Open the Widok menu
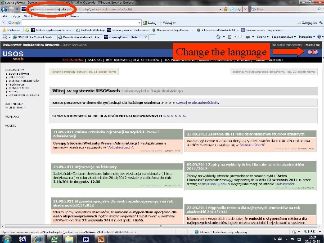The width and height of the screenshot is (324, 243). point(28,16)
